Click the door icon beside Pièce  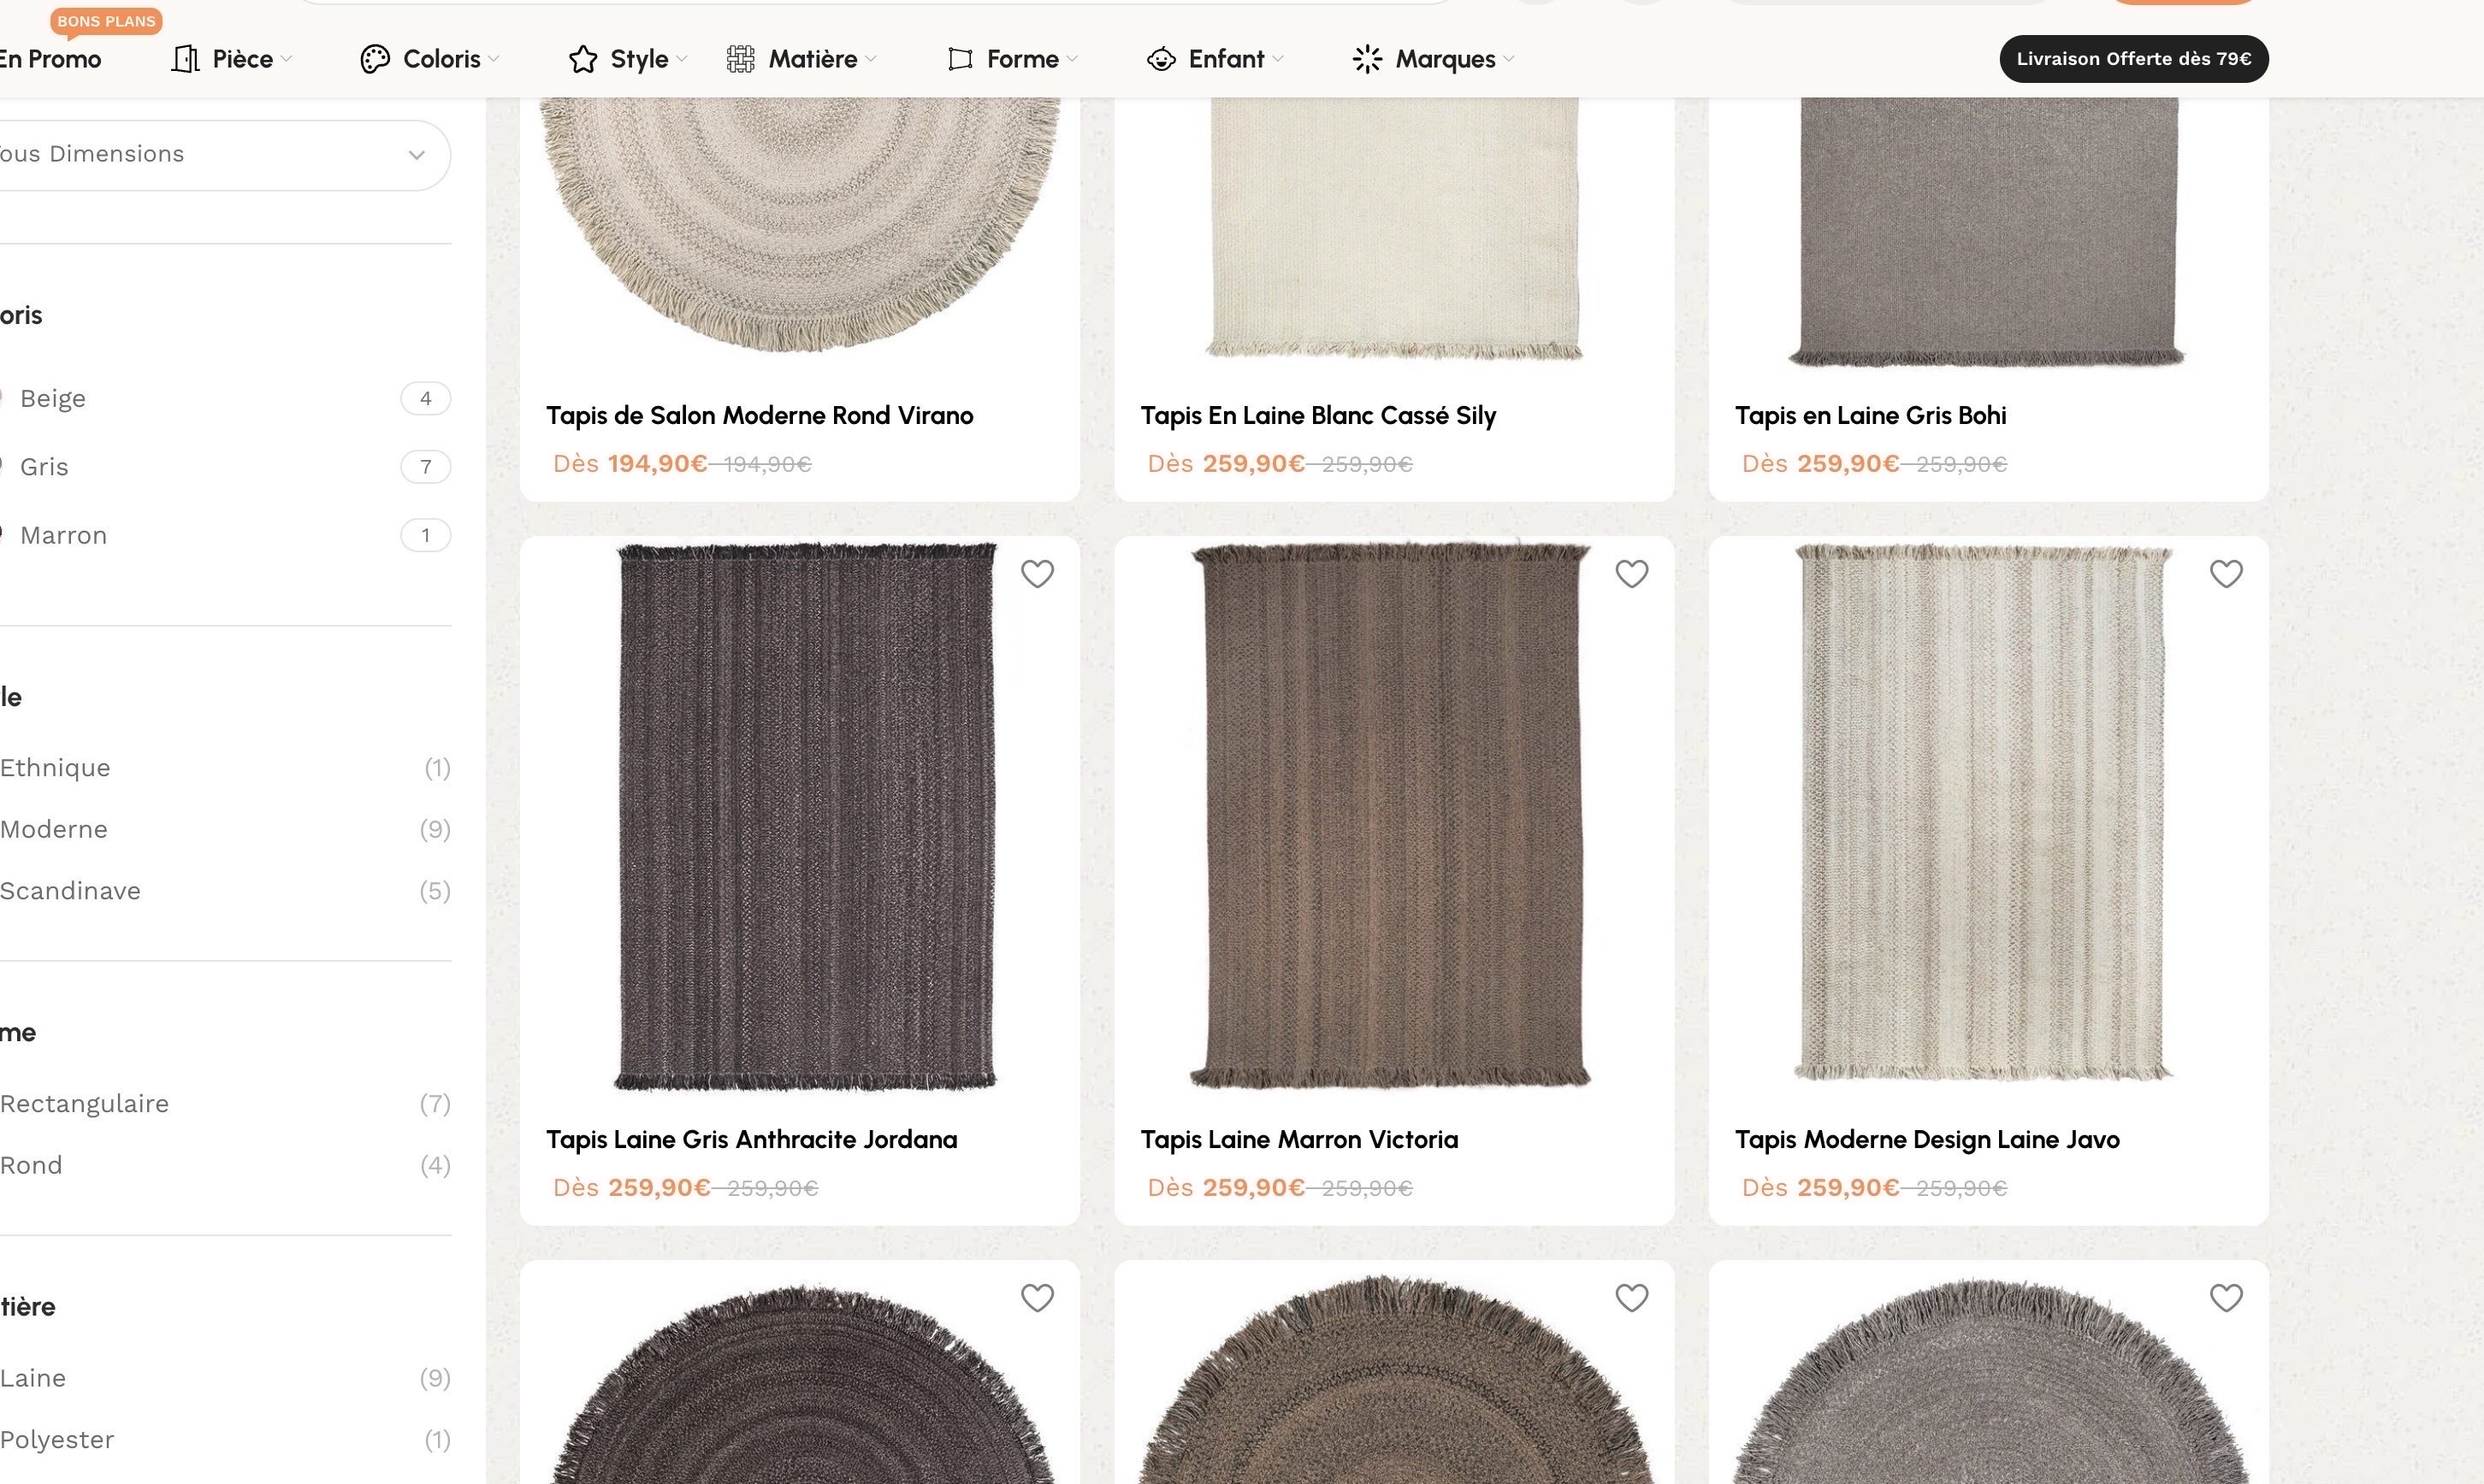click(x=185, y=59)
